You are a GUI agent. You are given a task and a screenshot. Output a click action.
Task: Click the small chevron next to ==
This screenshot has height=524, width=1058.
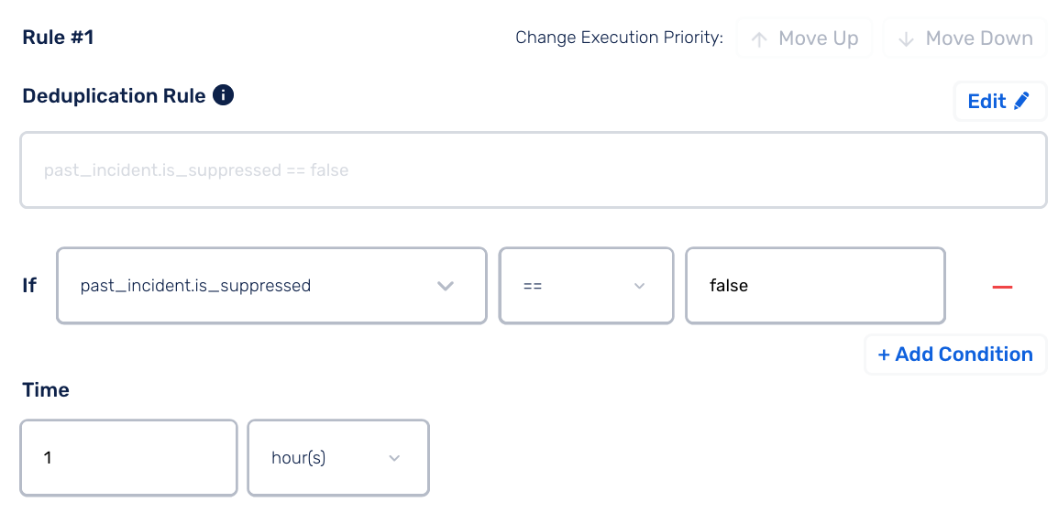640,286
